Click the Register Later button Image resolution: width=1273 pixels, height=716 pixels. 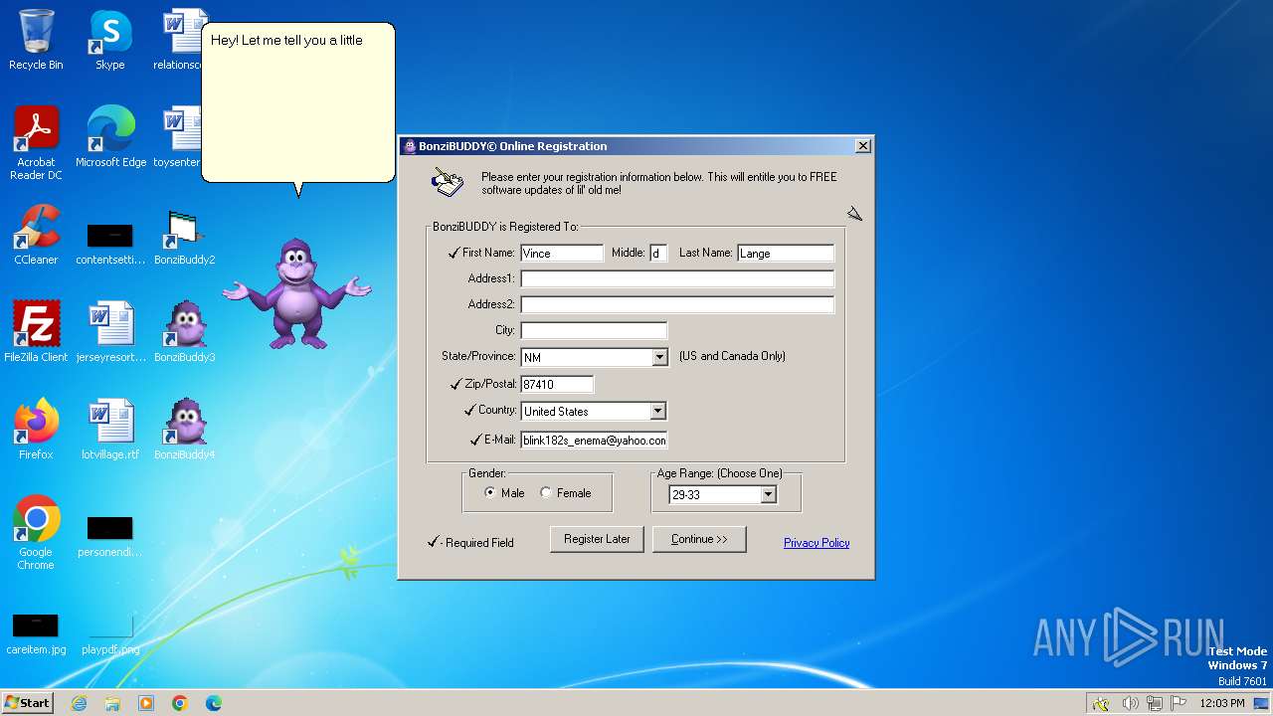click(x=597, y=539)
